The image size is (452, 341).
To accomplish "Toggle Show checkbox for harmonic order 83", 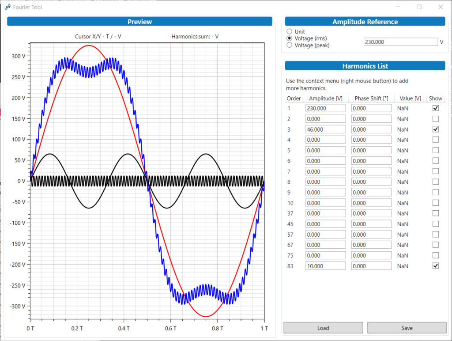I will pyautogui.click(x=436, y=266).
